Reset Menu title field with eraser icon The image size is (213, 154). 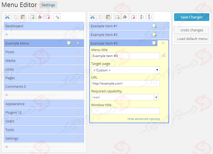pos(164,55)
